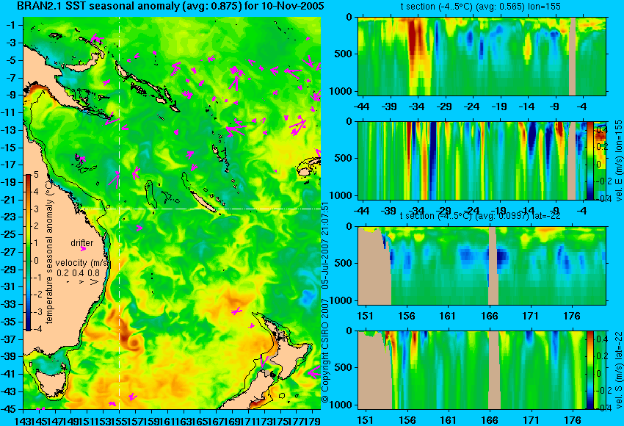Click '500' depth label of vel. E section
Screen dimensions: 624x426
point(344,158)
